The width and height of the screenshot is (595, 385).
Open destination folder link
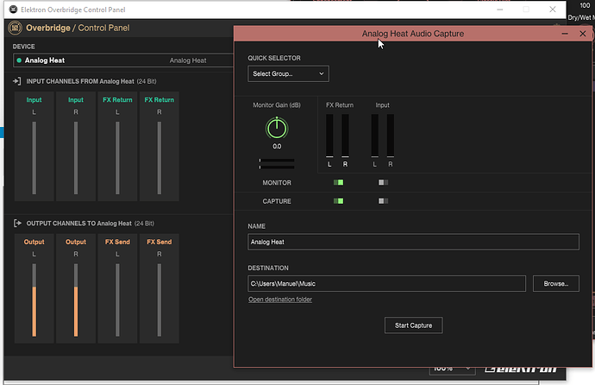(280, 300)
